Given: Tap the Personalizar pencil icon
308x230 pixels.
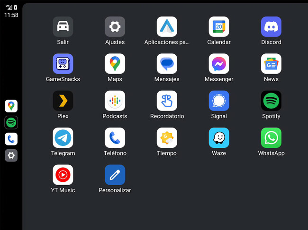Looking at the screenshot, I should (115, 175).
